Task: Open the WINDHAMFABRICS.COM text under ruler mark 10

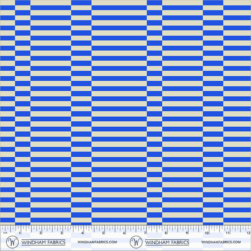Action: coord(221,242)
